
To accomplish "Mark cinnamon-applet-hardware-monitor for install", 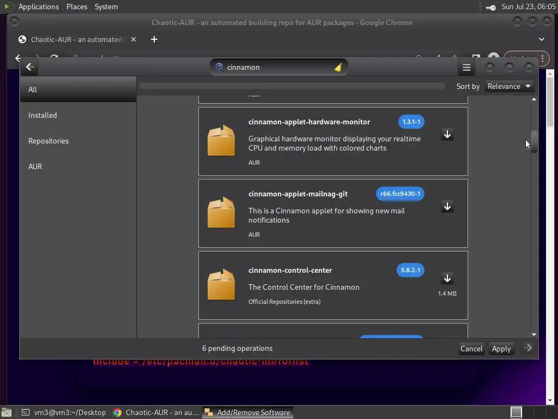I will coord(447,134).
